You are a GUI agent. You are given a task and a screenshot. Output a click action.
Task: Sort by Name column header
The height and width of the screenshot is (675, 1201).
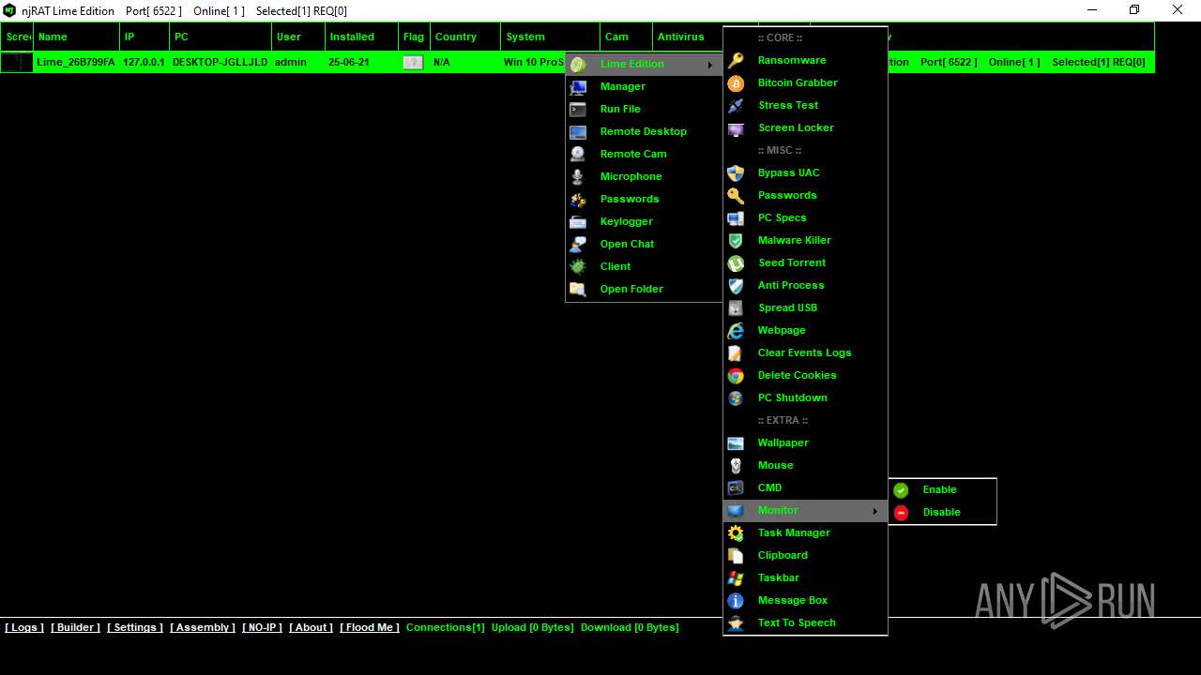pos(77,37)
